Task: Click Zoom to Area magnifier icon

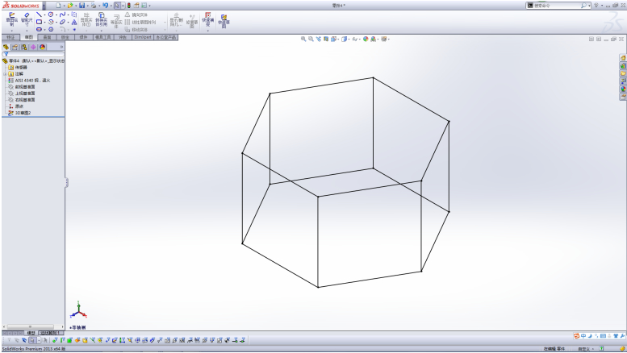Action: (x=311, y=39)
